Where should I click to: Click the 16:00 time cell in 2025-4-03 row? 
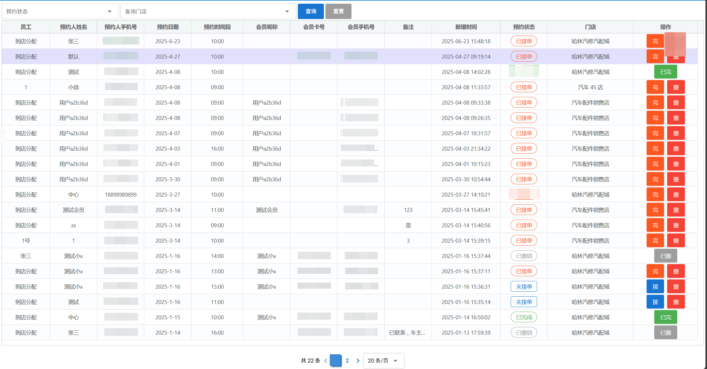(217, 148)
